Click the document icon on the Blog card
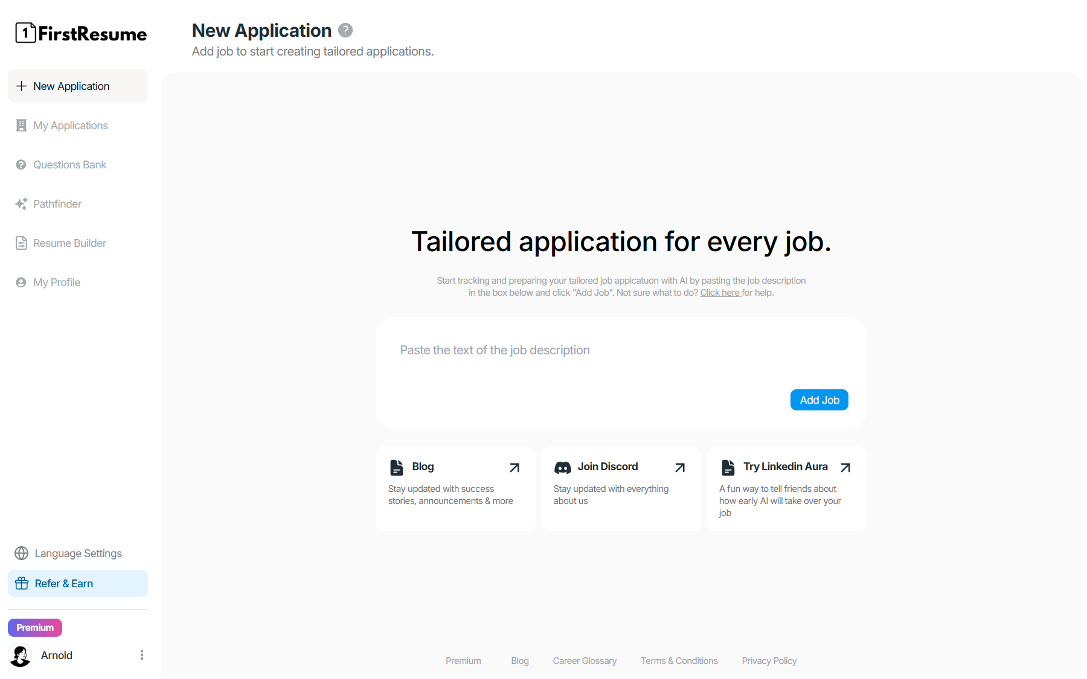This screenshot has height=679, width=1087. click(397, 467)
